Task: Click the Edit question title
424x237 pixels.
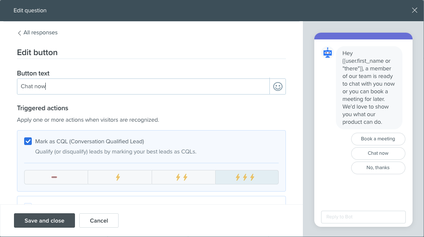Action: point(30,10)
